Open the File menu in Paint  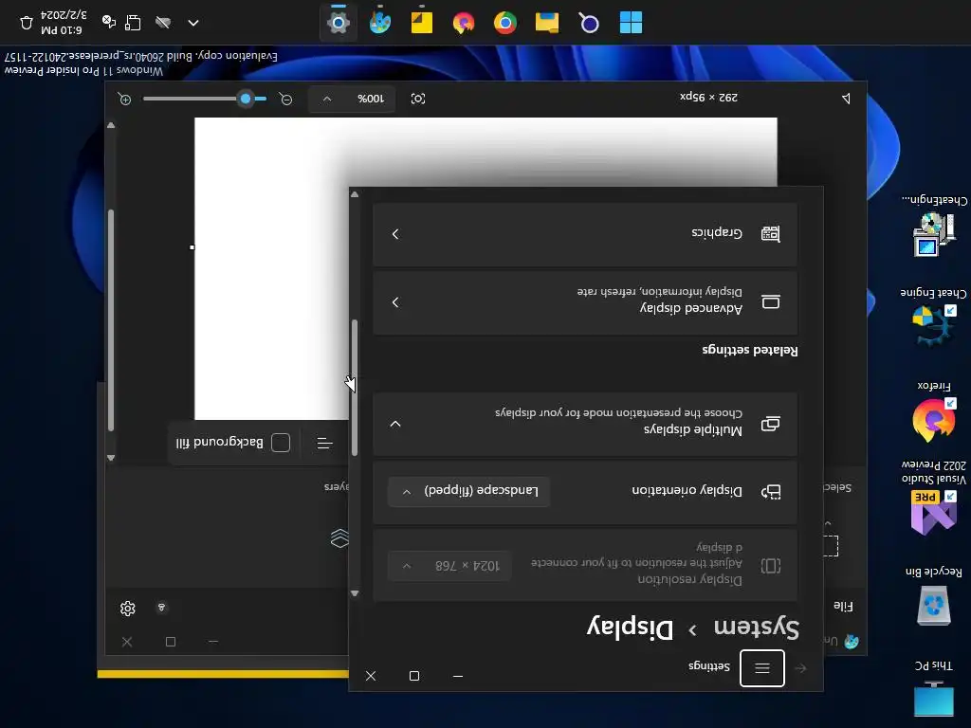point(843,606)
